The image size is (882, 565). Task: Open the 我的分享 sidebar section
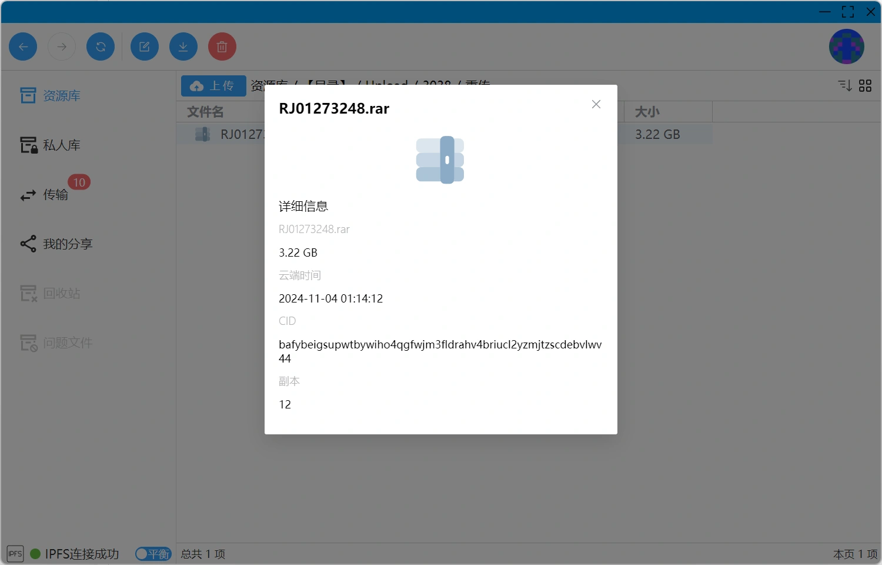[x=56, y=244]
